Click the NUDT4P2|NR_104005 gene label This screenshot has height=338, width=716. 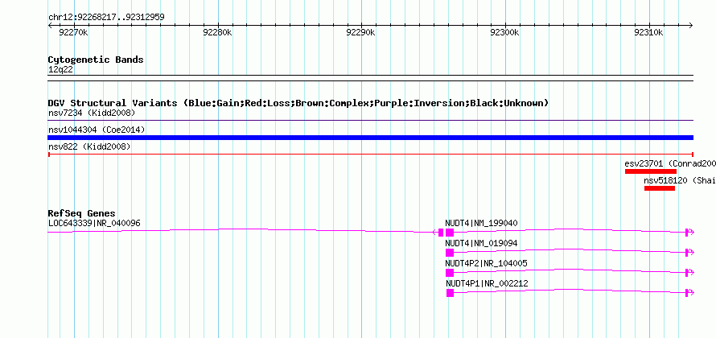(x=486, y=263)
